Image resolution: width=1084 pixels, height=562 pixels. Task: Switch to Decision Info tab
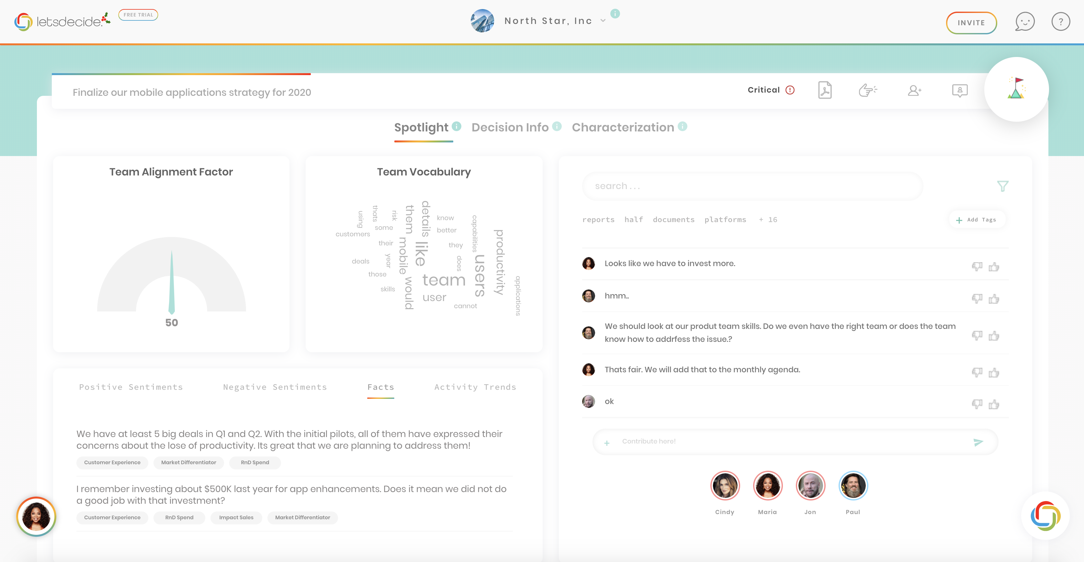[510, 128]
